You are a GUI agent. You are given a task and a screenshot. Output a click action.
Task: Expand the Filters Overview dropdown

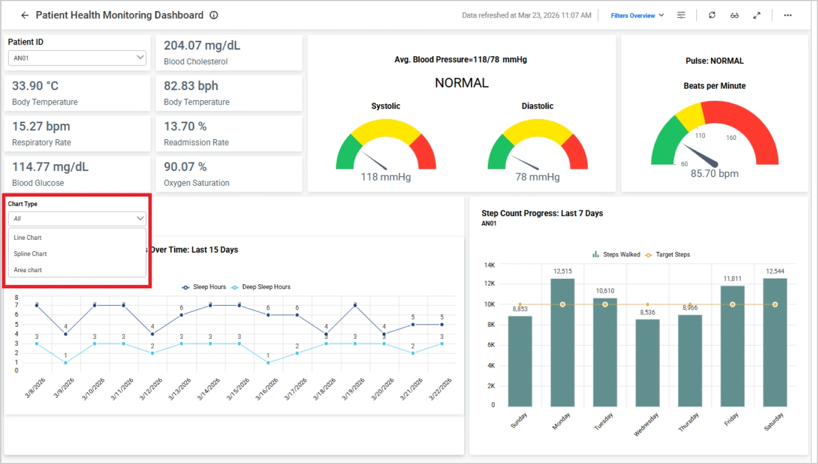click(637, 15)
